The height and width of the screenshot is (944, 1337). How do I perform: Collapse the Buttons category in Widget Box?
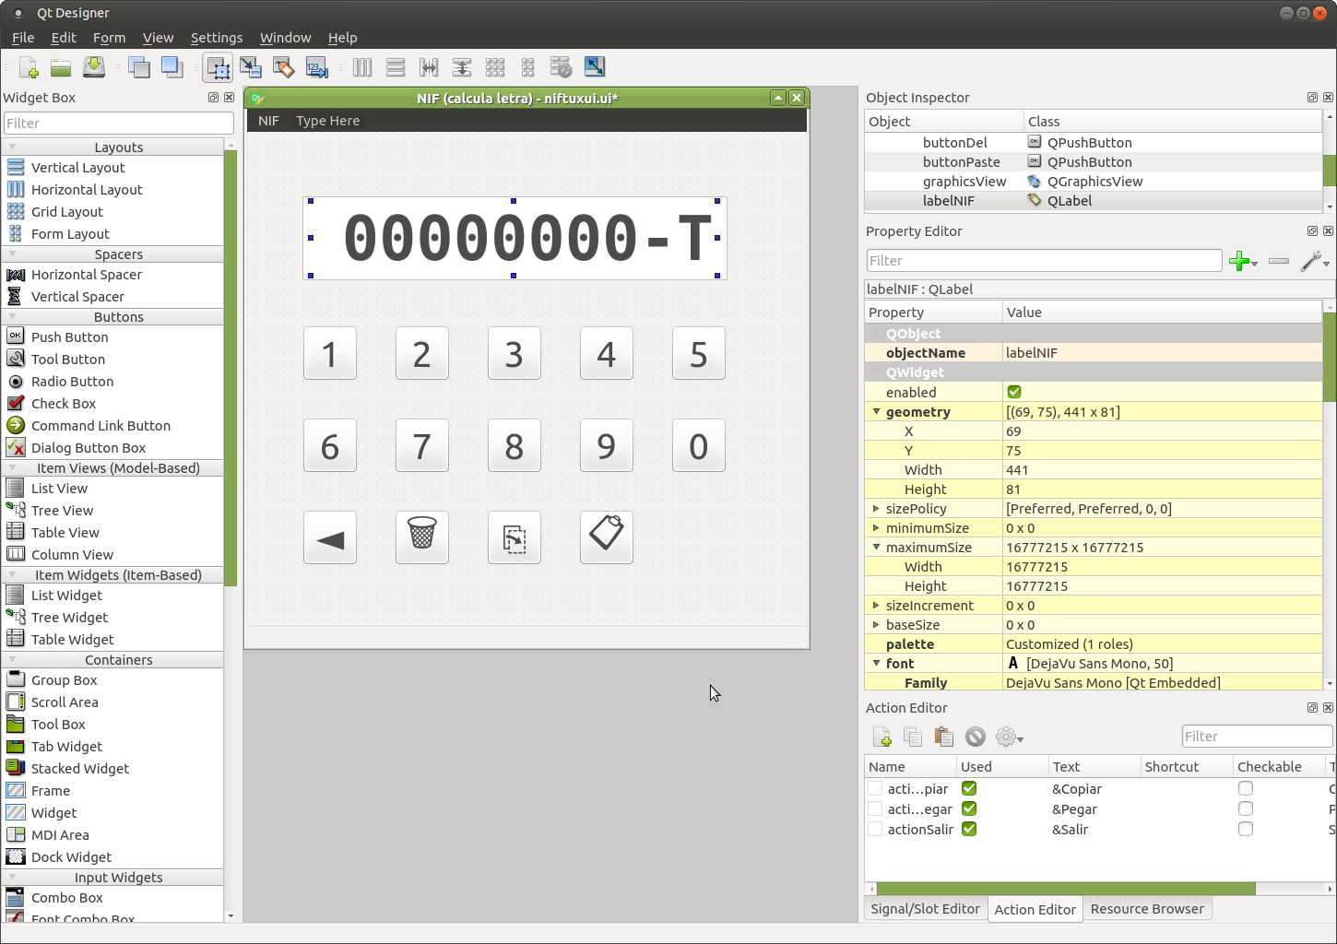click(12, 317)
